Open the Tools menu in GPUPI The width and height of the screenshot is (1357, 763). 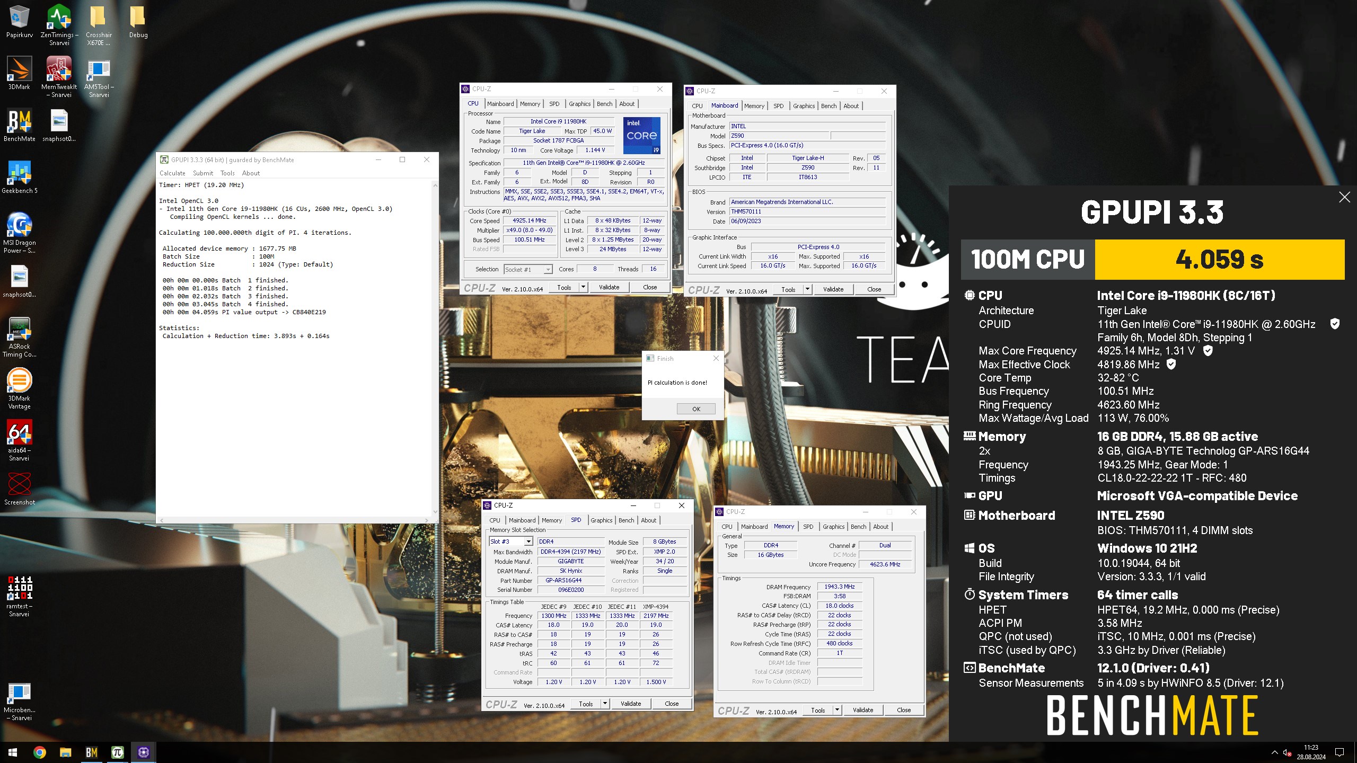tap(227, 173)
